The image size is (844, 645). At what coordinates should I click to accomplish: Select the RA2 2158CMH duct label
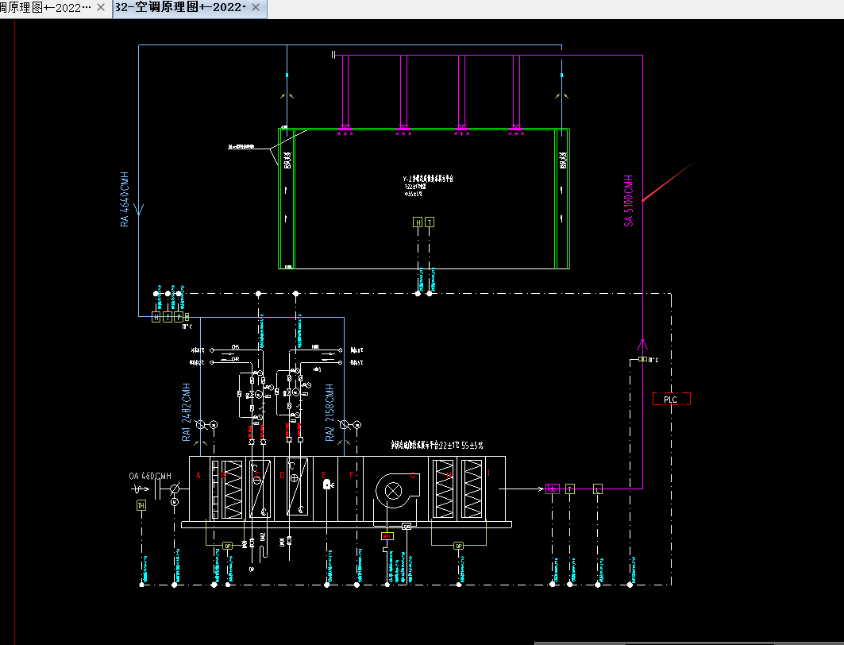click(330, 411)
